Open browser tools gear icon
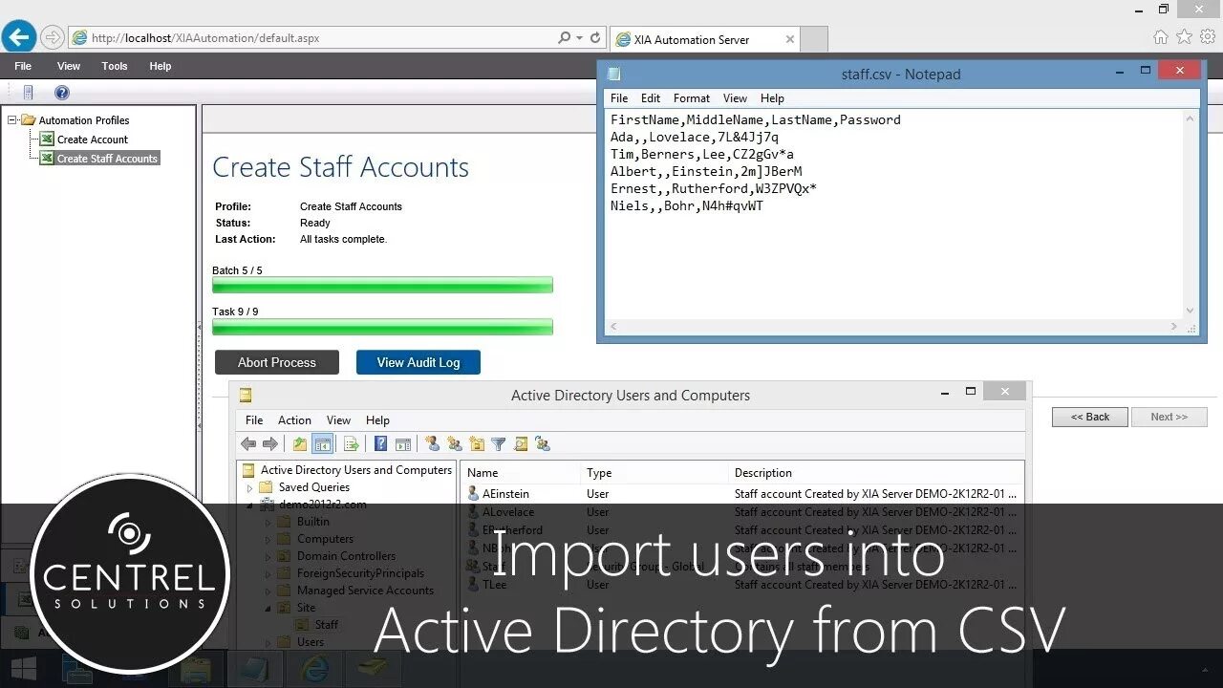The height and width of the screenshot is (688, 1223). pos(1208,37)
